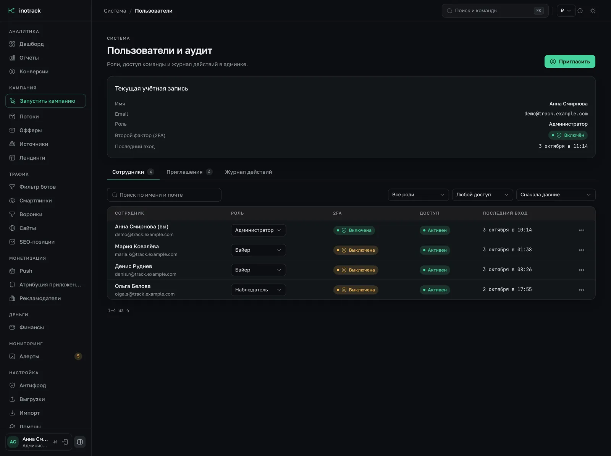Open row actions menu for Ольга Белова
This screenshot has height=456, width=611.
pos(582,290)
